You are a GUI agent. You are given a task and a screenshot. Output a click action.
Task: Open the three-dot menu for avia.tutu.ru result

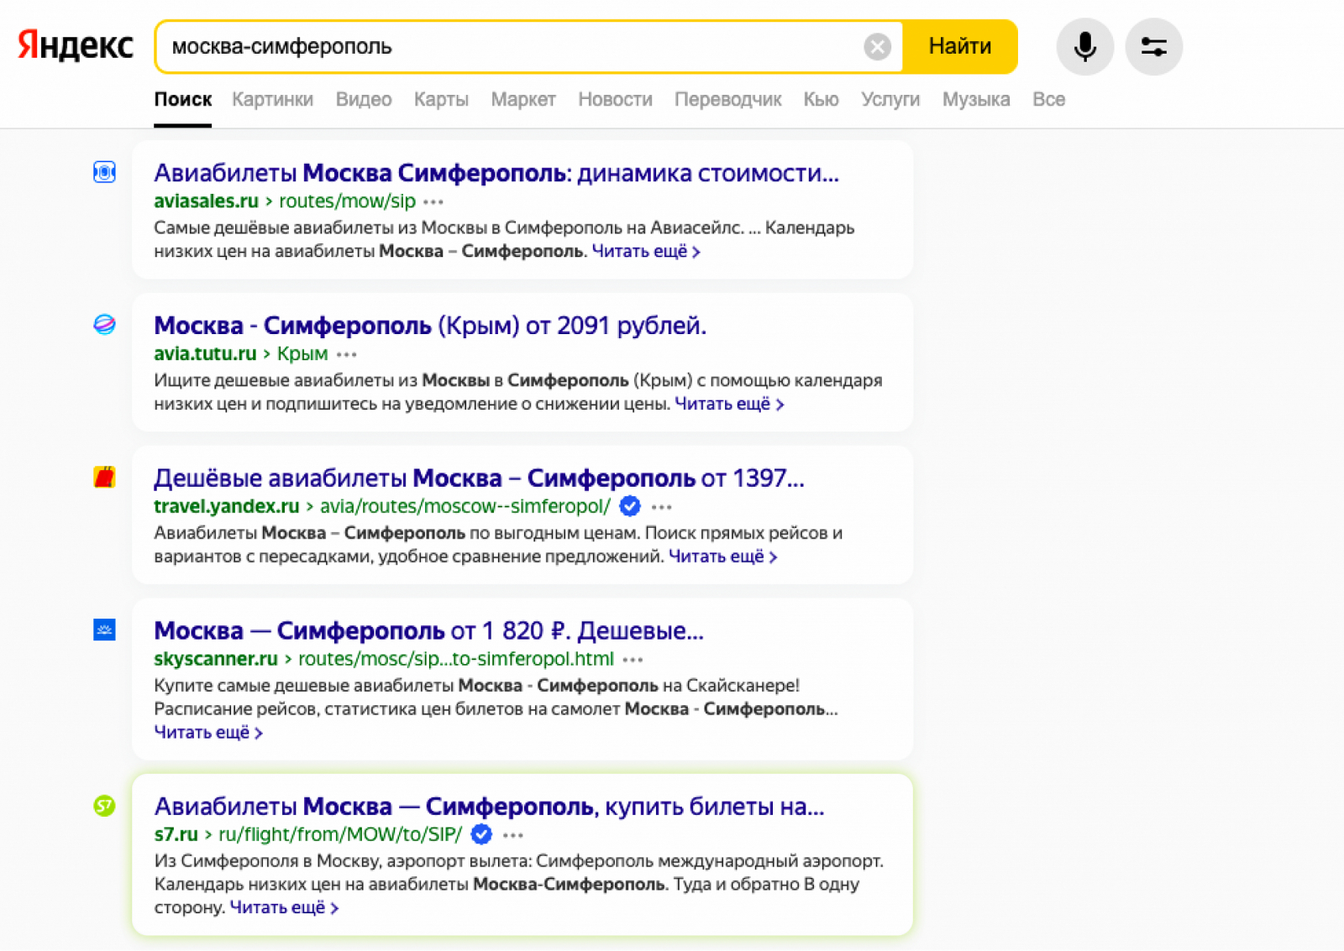346,354
